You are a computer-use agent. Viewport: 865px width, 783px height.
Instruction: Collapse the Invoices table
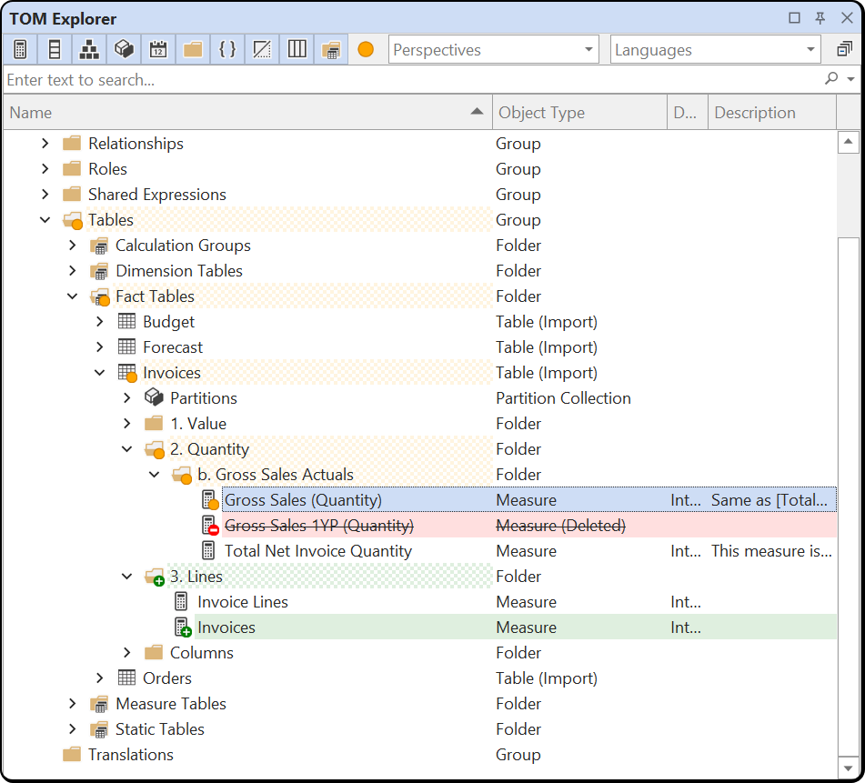click(99, 373)
